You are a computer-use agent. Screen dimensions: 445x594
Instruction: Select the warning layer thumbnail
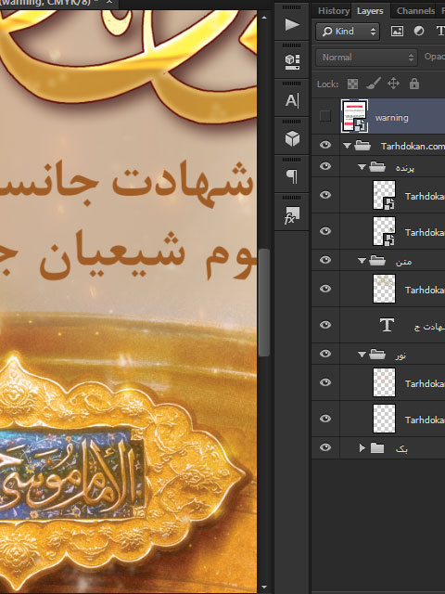click(x=354, y=116)
